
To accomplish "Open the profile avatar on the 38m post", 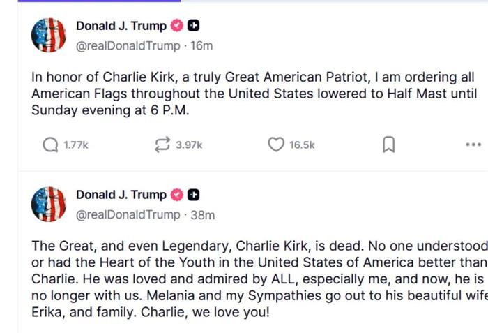I will coord(49,205).
